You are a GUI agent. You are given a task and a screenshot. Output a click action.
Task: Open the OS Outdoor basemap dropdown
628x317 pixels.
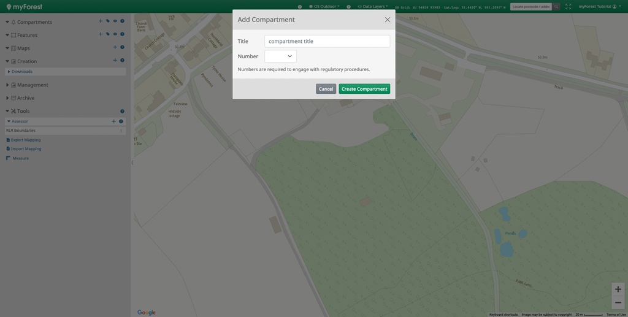[x=325, y=7]
